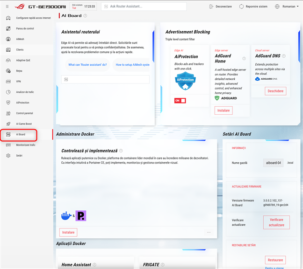Click the help icon beside Home Assistant

(x=94, y=265)
